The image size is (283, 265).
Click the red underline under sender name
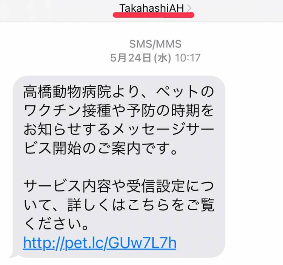click(x=154, y=15)
